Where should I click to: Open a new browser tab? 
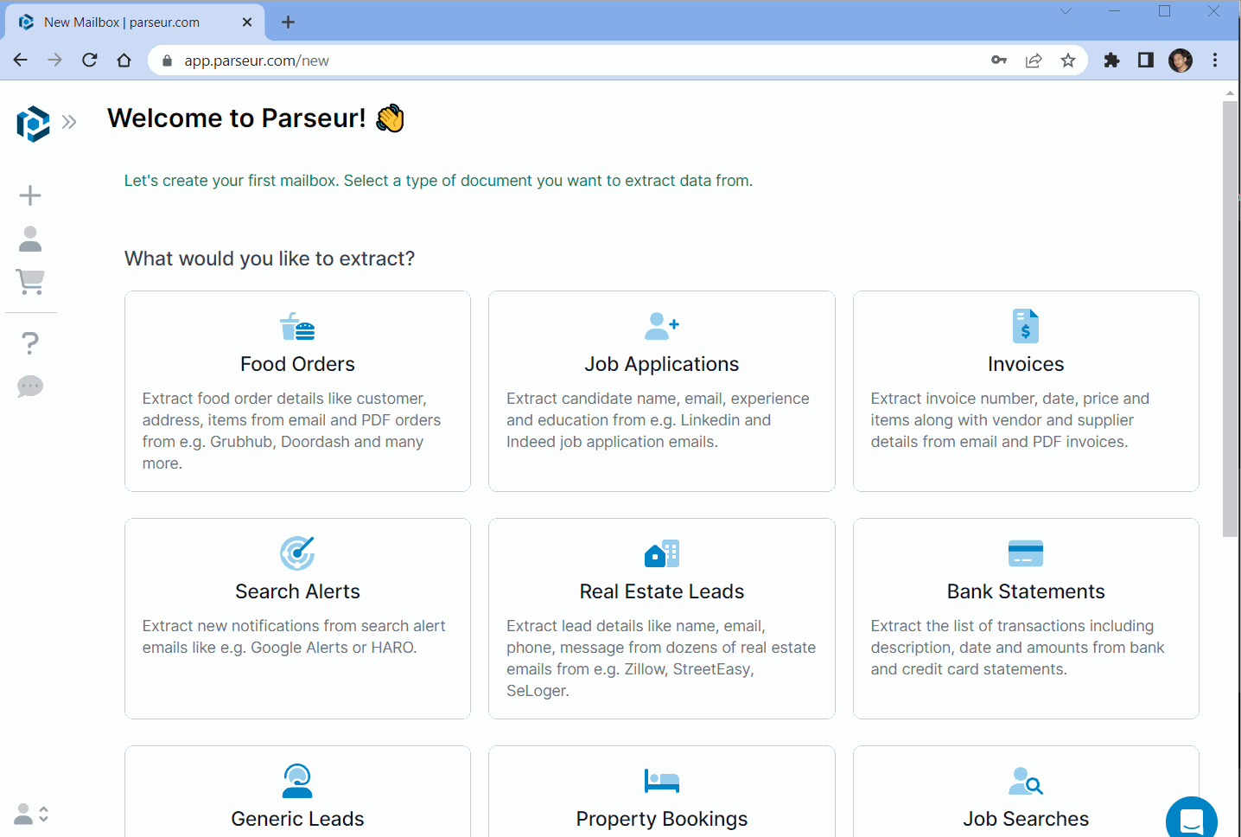(287, 22)
